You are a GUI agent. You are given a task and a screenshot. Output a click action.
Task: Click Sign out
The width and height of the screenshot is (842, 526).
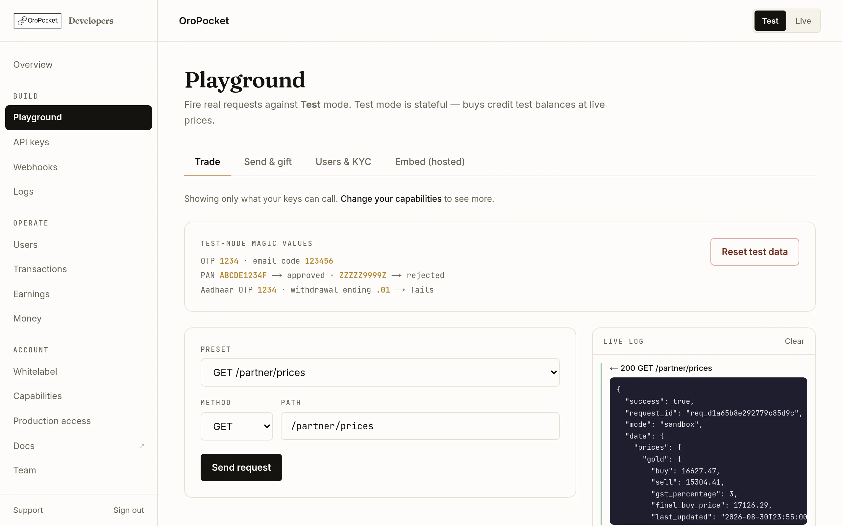coord(128,510)
